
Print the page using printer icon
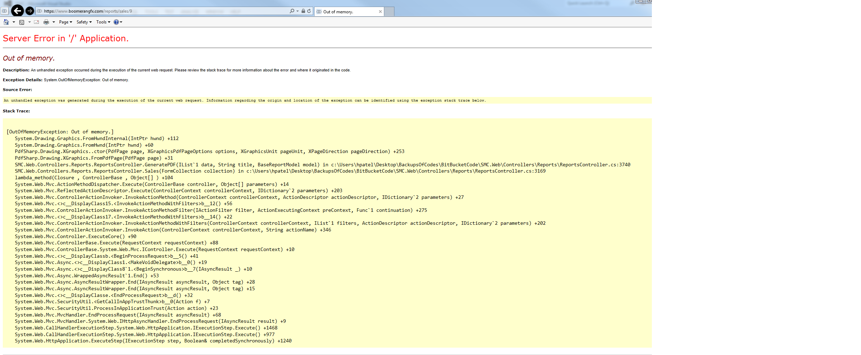coord(46,22)
